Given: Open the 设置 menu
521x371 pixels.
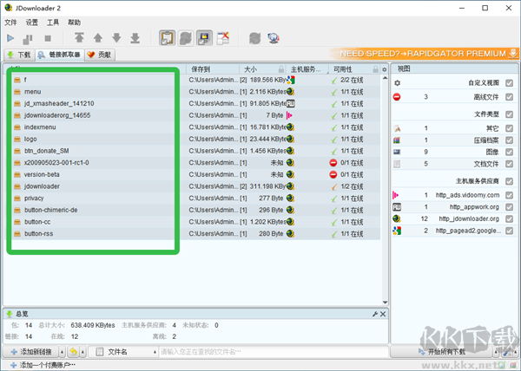Looking at the screenshot, I should 32,23.
